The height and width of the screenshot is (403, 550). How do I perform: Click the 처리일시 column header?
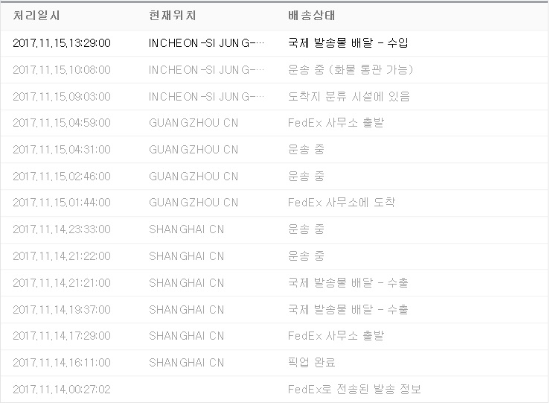pyautogui.click(x=36, y=16)
